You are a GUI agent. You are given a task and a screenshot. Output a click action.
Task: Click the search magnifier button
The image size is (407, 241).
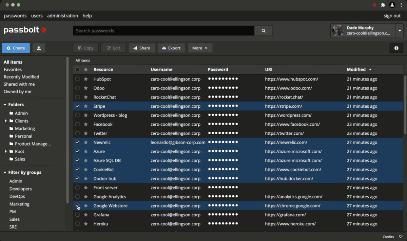264,30
